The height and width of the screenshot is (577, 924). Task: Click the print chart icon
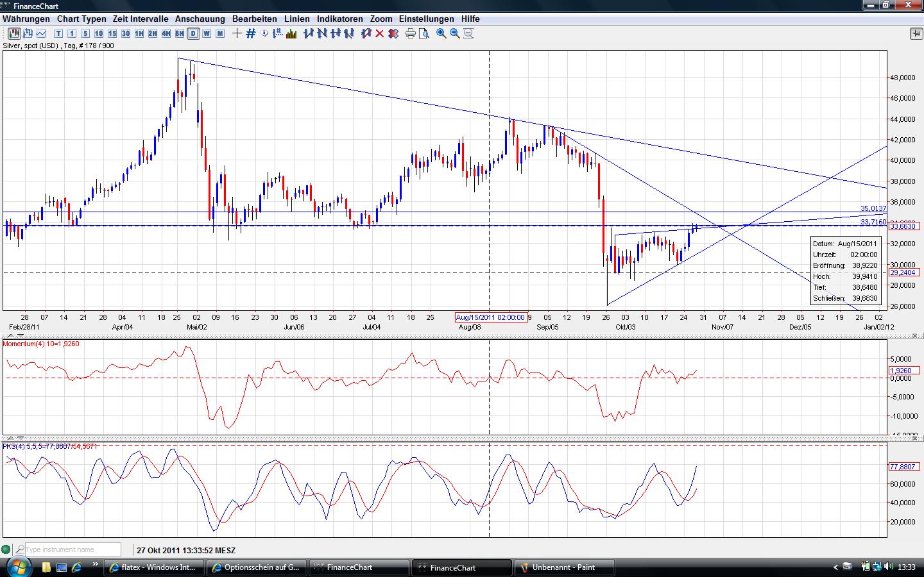pos(411,33)
